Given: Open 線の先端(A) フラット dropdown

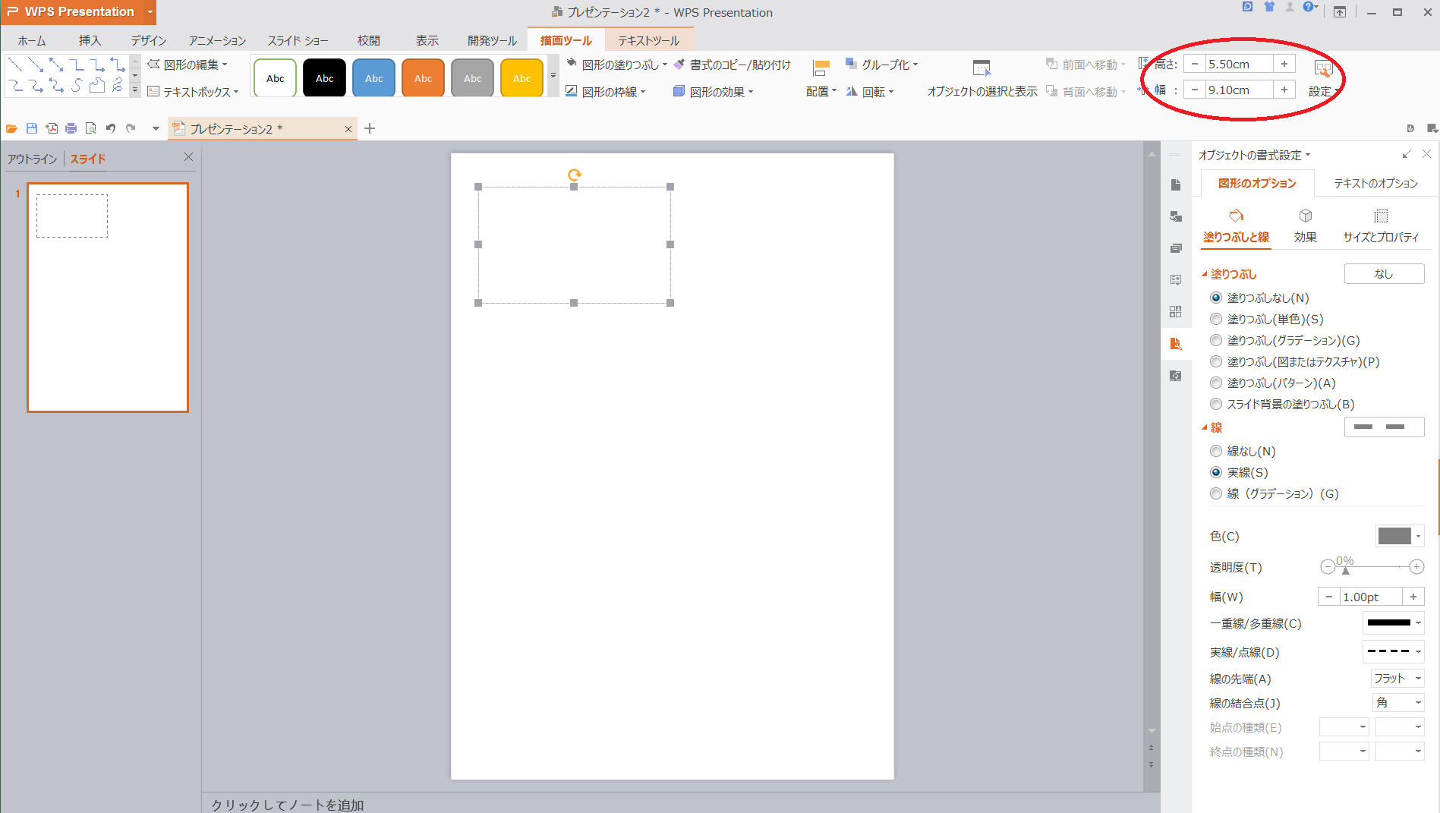Looking at the screenshot, I should pos(1397,679).
